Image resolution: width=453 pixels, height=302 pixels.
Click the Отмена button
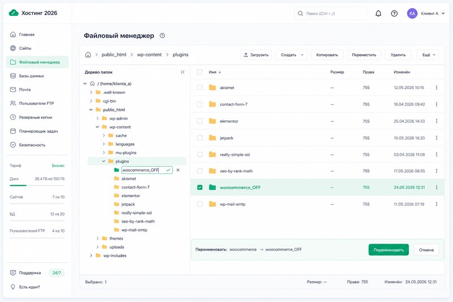(426, 250)
